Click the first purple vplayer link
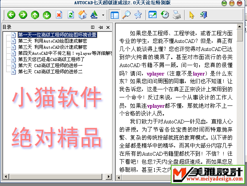This screenshot has height=186, width=247. pyautogui.click(x=155, y=74)
